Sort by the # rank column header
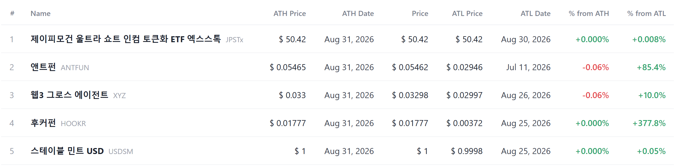675x166 pixels. coord(12,13)
